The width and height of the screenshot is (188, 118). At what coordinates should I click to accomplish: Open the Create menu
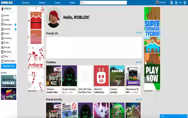tap(58, 3)
